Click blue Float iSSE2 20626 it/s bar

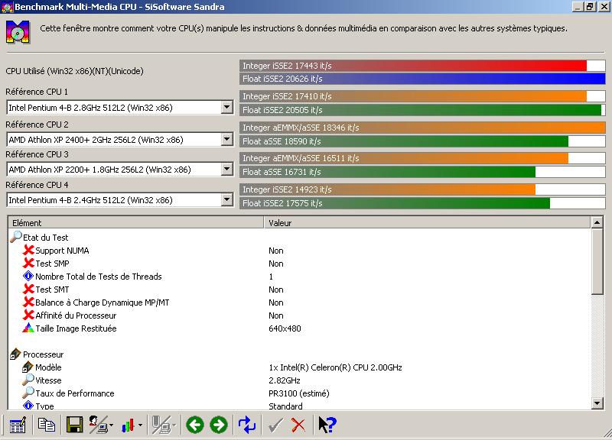click(x=422, y=79)
